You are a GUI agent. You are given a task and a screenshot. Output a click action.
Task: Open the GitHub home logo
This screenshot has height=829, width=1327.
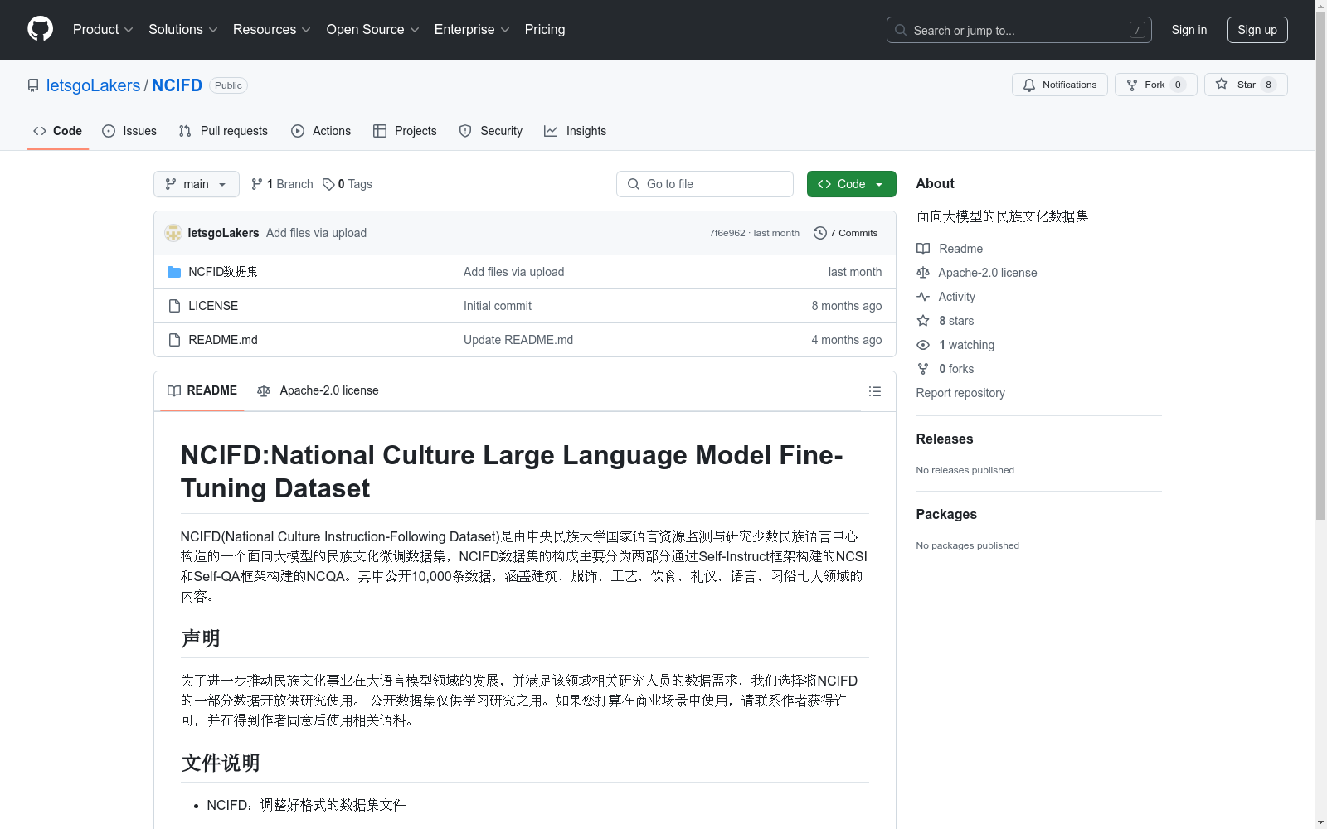pyautogui.click(x=40, y=29)
